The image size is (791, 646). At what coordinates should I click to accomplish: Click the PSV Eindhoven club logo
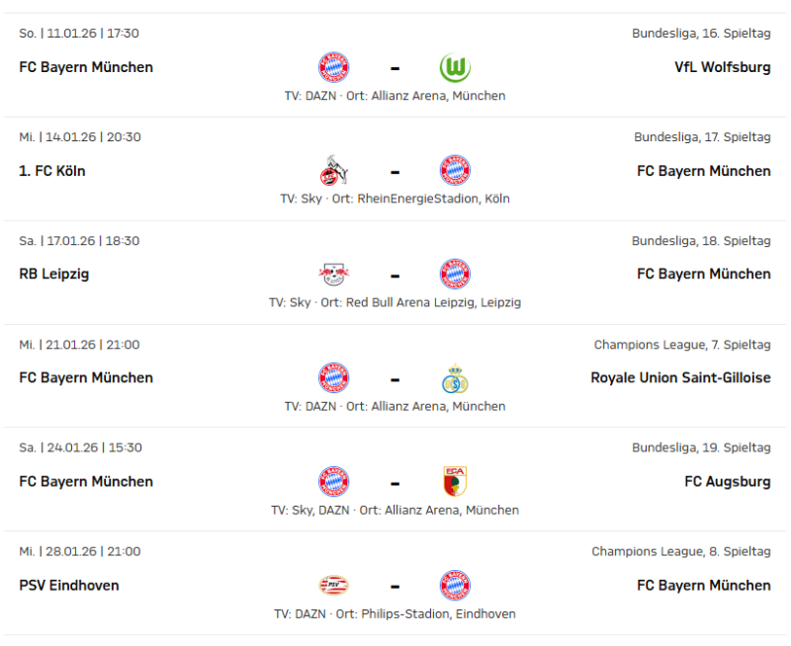pos(334,586)
